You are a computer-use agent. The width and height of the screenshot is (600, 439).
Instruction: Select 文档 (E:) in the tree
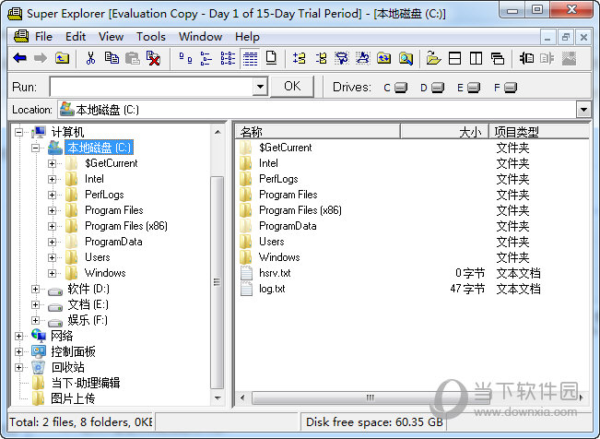(x=88, y=305)
